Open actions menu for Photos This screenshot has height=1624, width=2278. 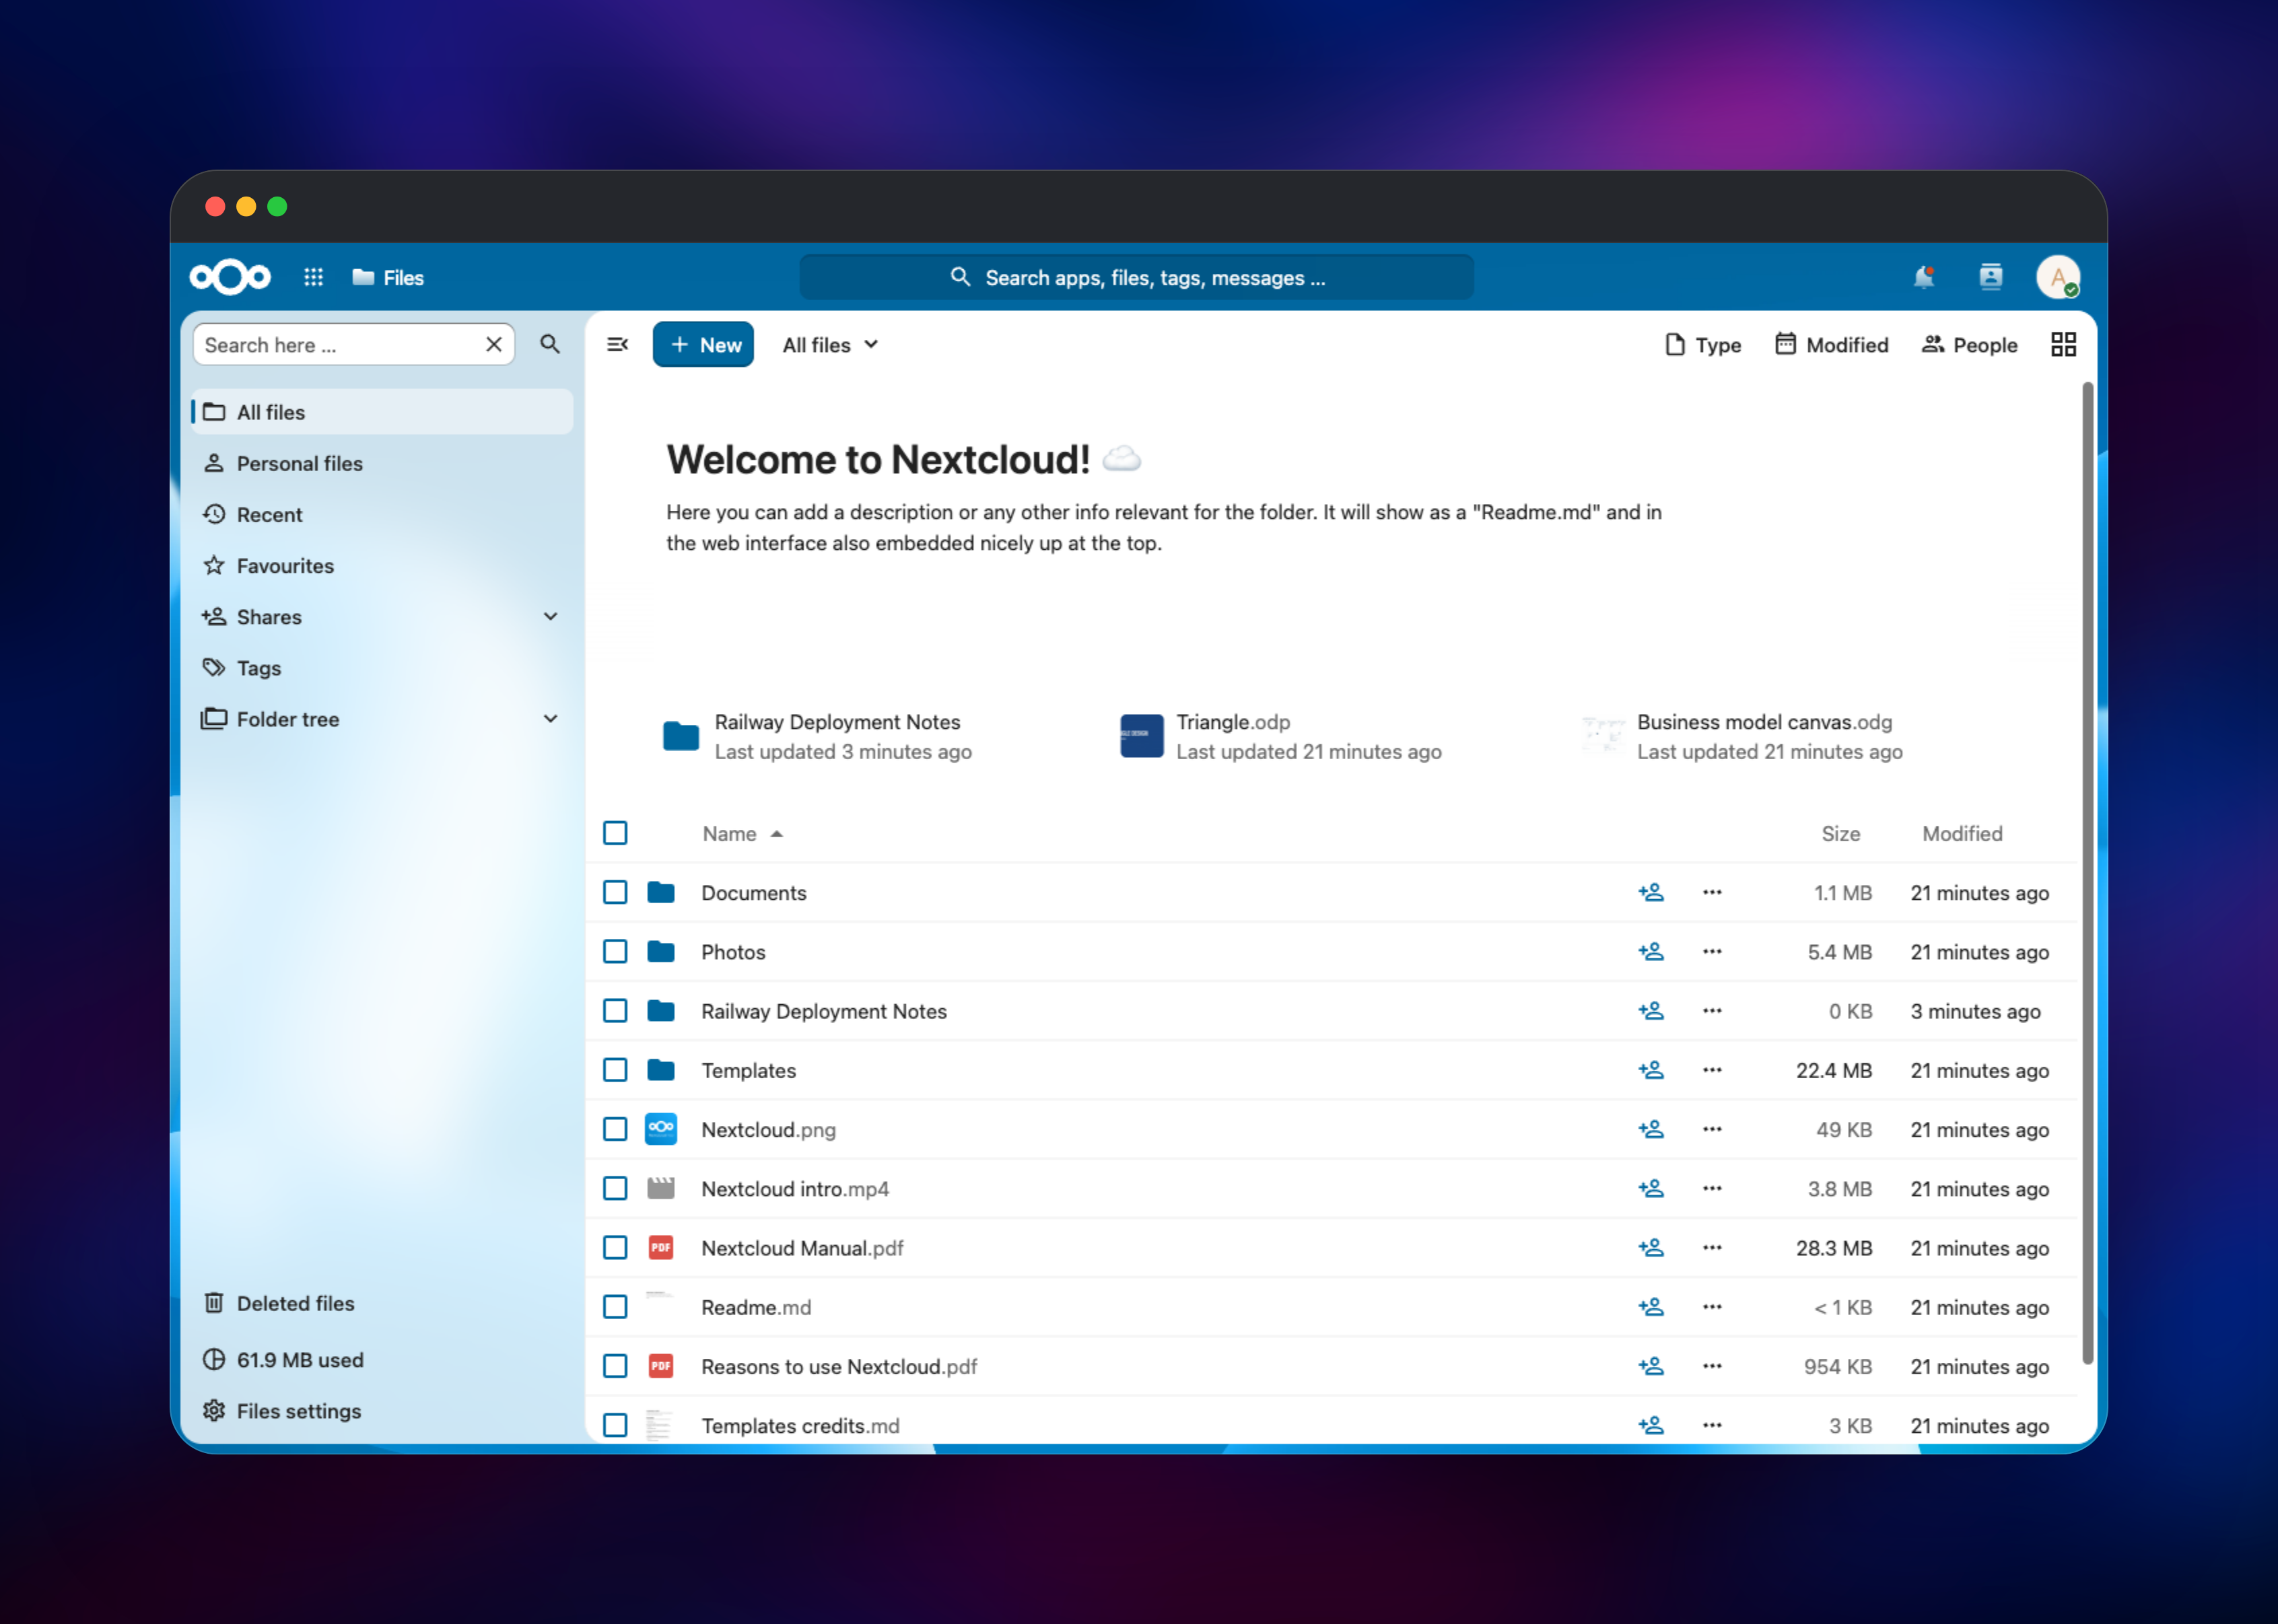tap(1712, 951)
